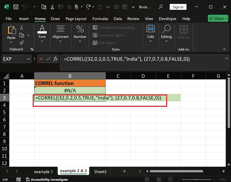The width and height of the screenshot is (231, 182).
Task: Click the Insert Function fx icon
Action: click(56, 59)
